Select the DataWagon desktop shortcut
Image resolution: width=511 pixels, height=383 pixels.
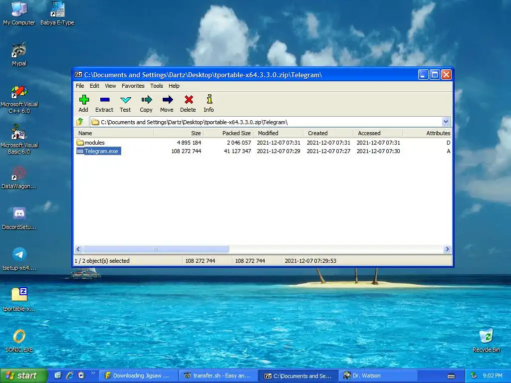coord(19,173)
